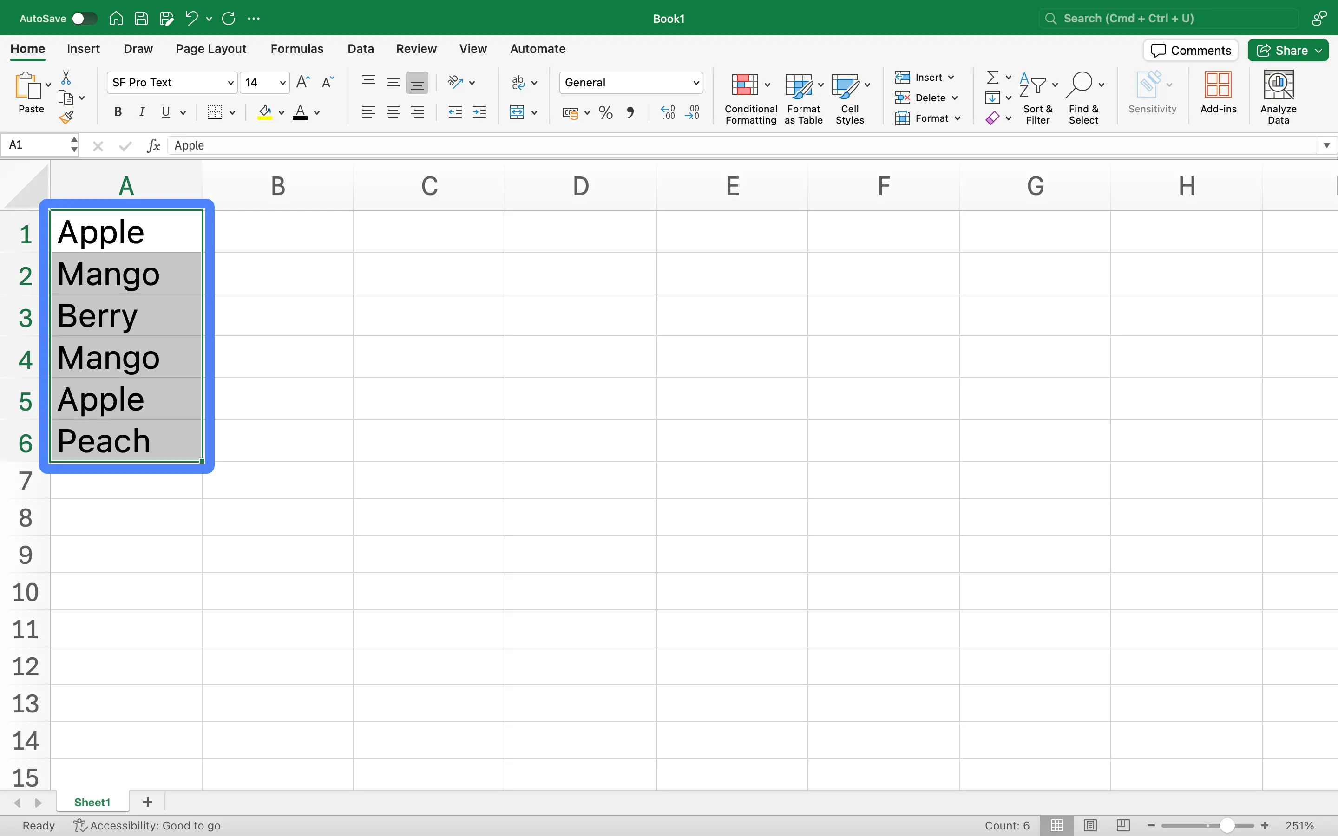Toggle the AutoSave switch
Viewport: 1338px width, 836px height.
pyautogui.click(x=85, y=18)
